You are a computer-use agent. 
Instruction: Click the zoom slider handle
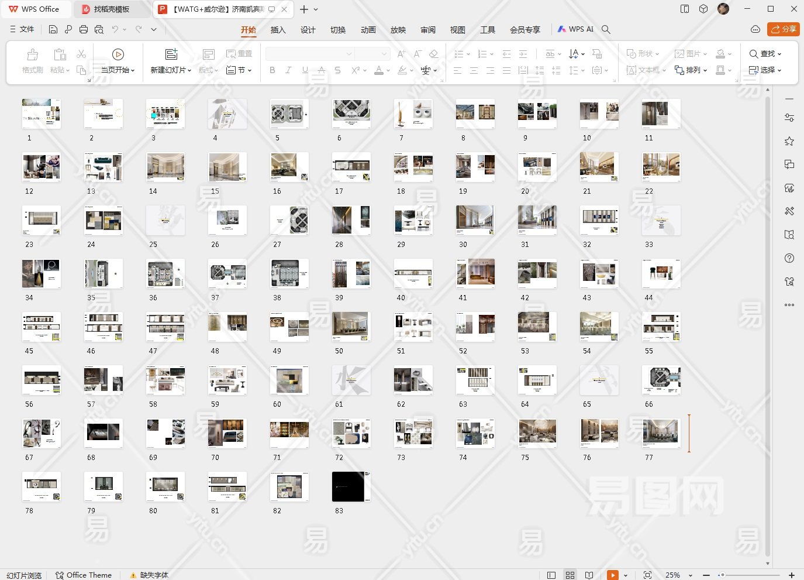(x=723, y=575)
